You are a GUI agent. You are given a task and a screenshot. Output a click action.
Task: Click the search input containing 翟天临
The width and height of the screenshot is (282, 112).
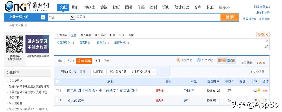tap(147, 17)
